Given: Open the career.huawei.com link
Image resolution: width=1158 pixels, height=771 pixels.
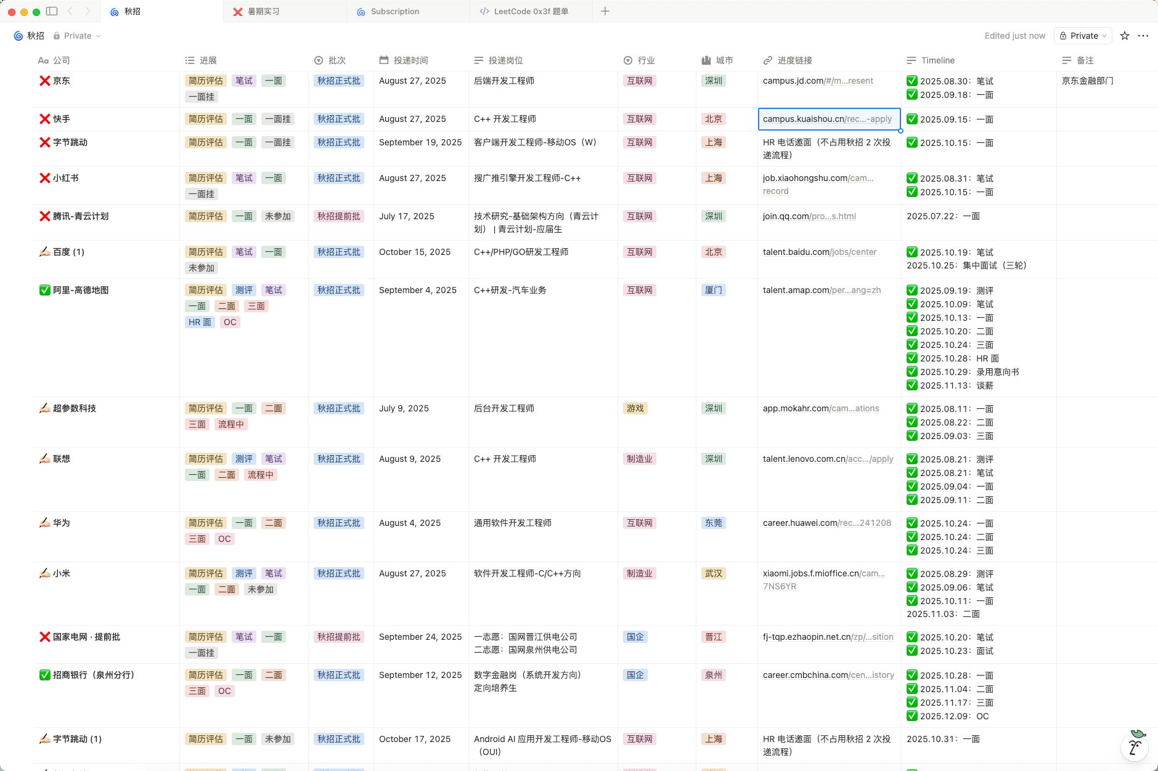Looking at the screenshot, I should 827,523.
